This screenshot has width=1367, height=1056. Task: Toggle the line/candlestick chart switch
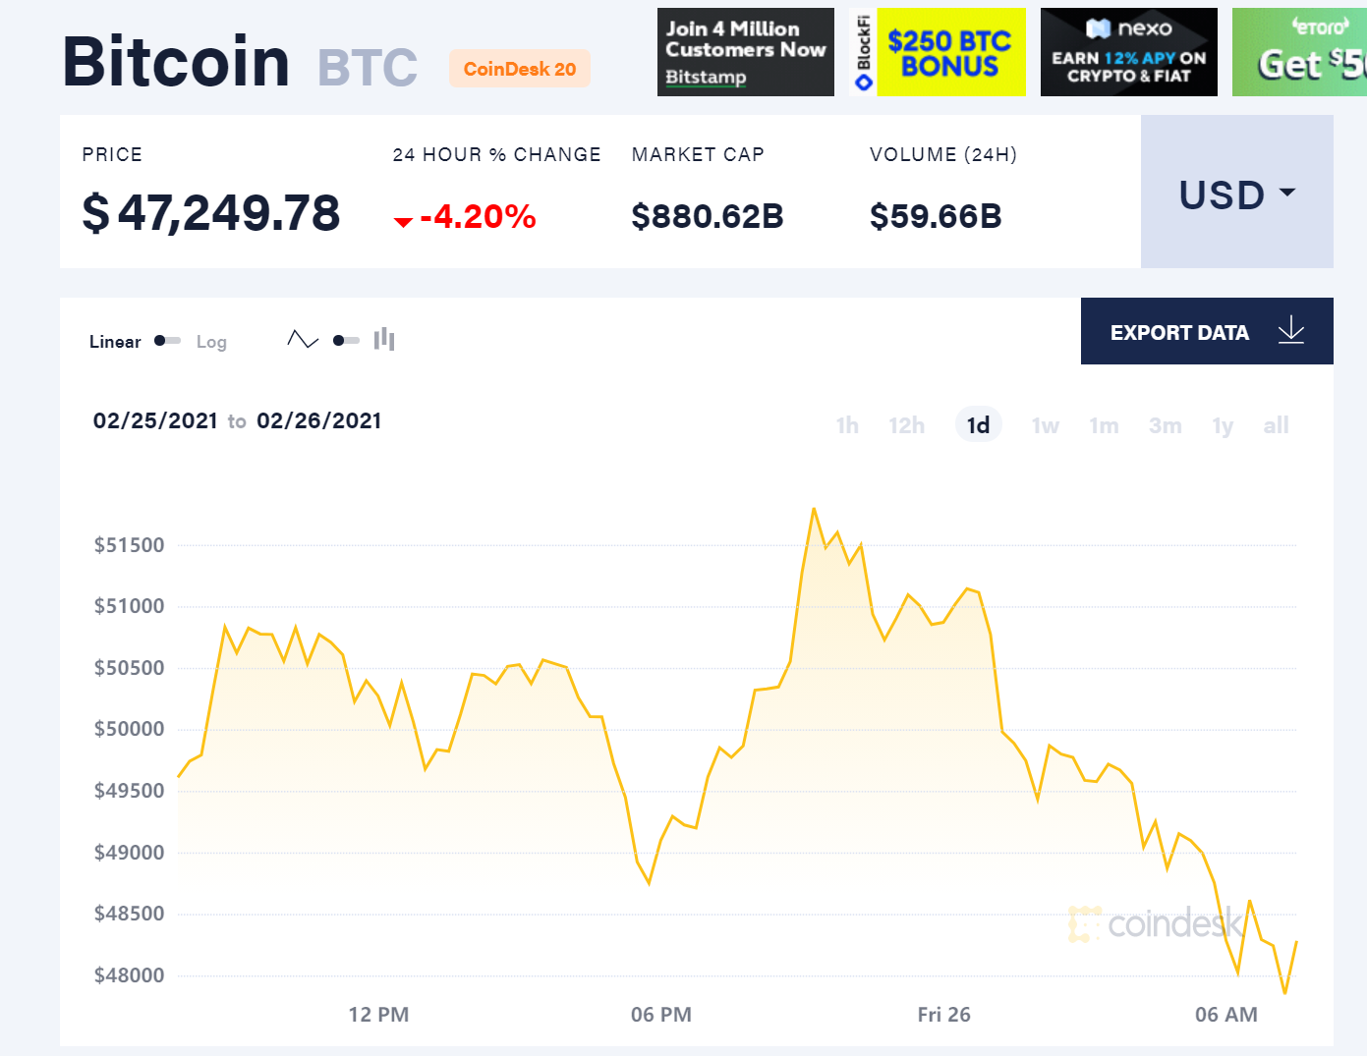pos(346,341)
